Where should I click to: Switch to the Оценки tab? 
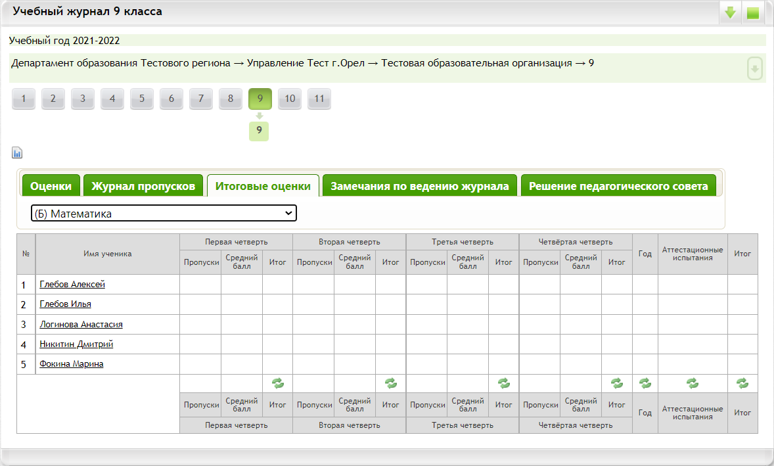(51, 186)
